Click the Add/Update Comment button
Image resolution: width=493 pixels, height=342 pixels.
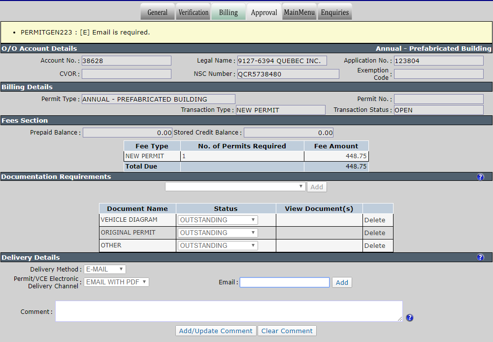(x=216, y=331)
